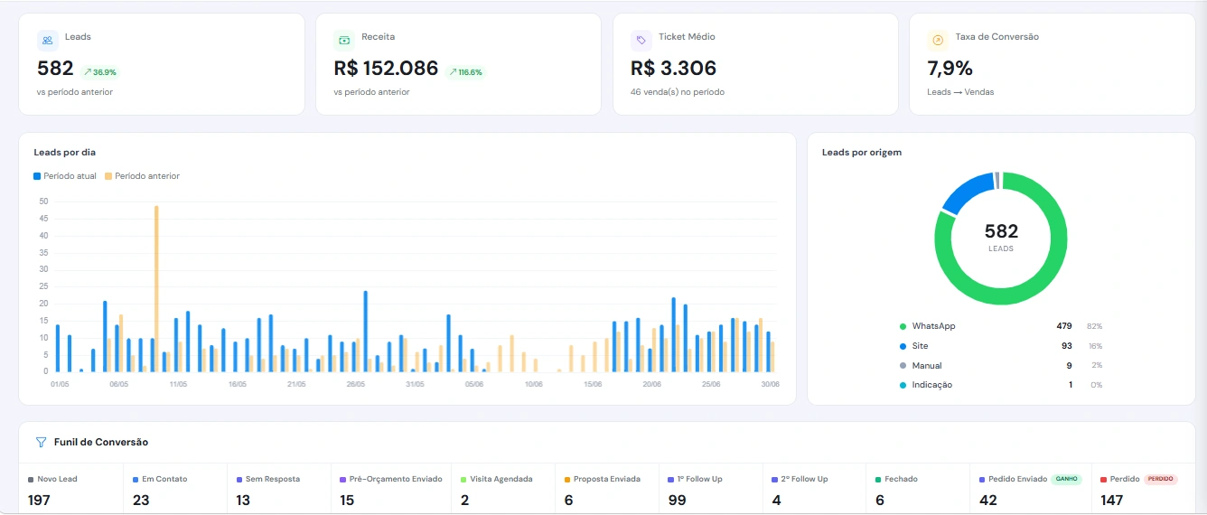This screenshot has width=1207, height=515.
Task: Click the 7,9% conversion rate value
Action: (x=950, y=69)
